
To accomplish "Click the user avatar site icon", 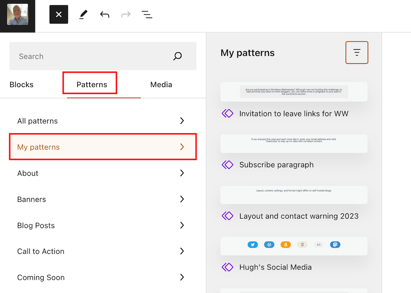I will (18, 14).
